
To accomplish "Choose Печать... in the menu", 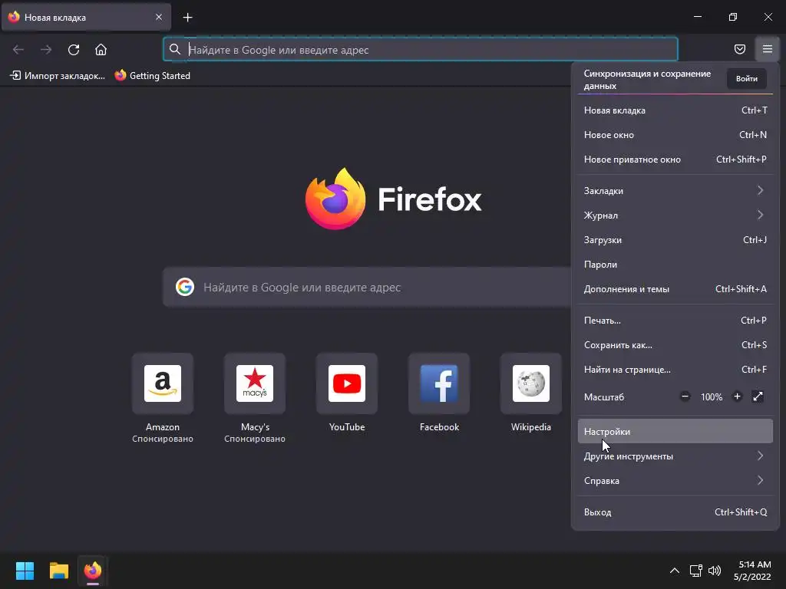I will (x=675, y=321).
